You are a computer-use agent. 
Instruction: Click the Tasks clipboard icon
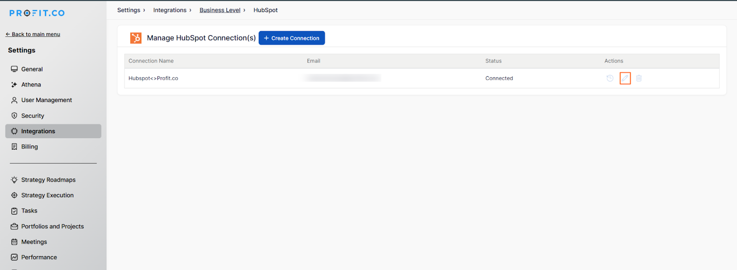tap(14, 211)
